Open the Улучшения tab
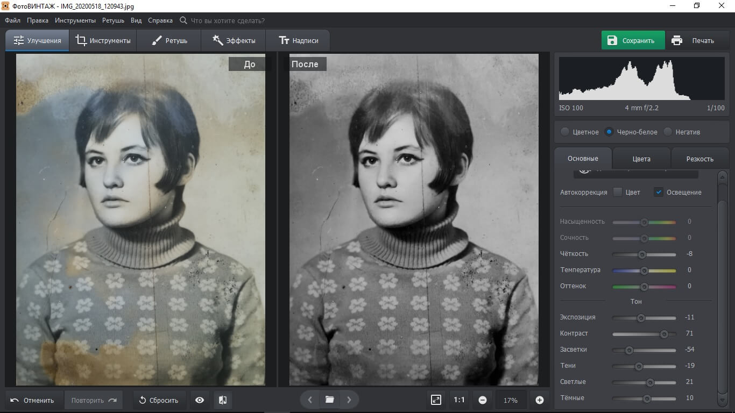 click(38, 40)
